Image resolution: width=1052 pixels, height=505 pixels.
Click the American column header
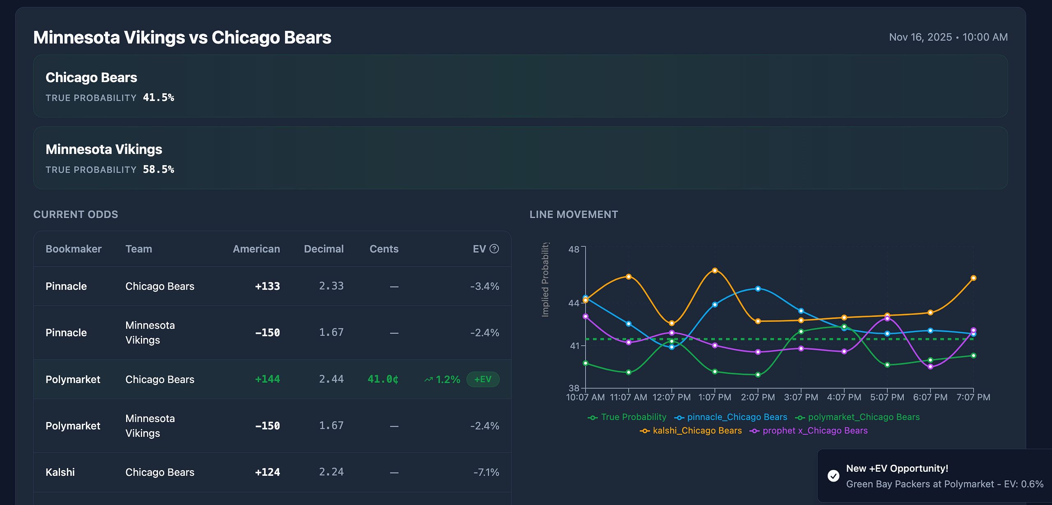(x=256, y=249)
